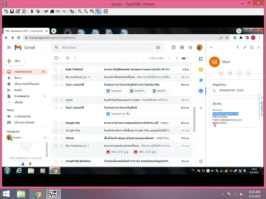Toggle TightVNC full screen icon
Viewport: 266px width, 199px height.
tap(106, 11)
